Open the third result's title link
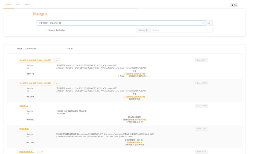255x154 pixels. click(24, 106)
